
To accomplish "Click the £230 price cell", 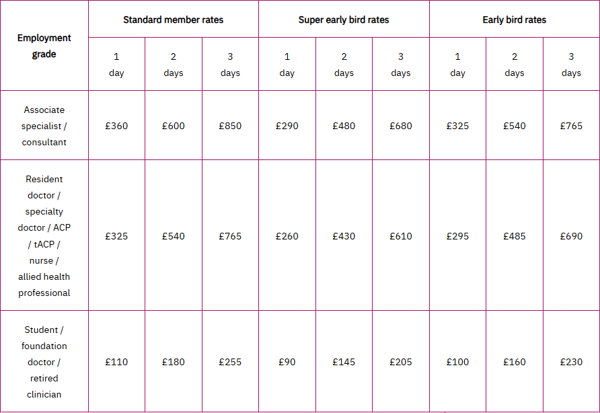I will coord(571,362).
